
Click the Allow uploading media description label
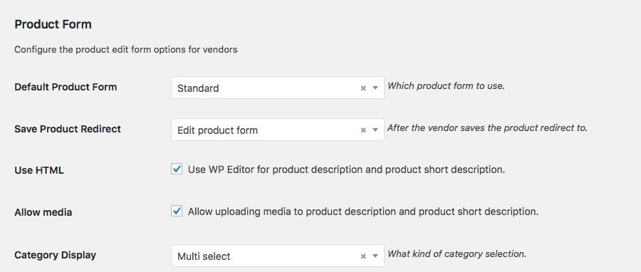pyautogui.click(x=363, y=211)
